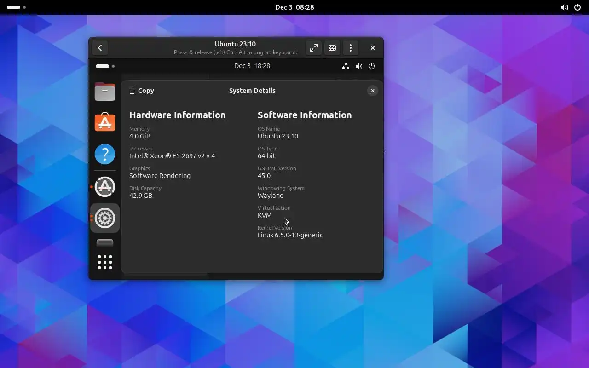Open Software Updater icon in guest dock
589x368 pixels.
[105, 187]
